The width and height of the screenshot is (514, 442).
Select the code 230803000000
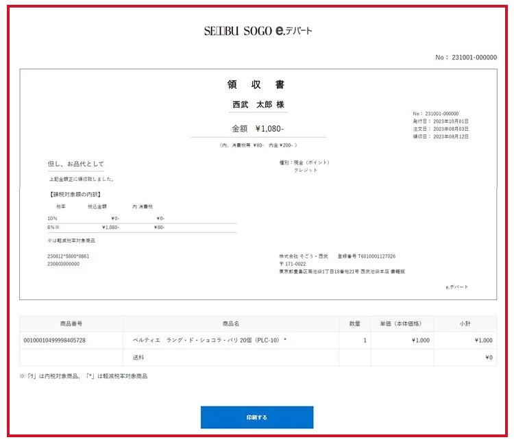pyautogui.click(x=63, y=264)
